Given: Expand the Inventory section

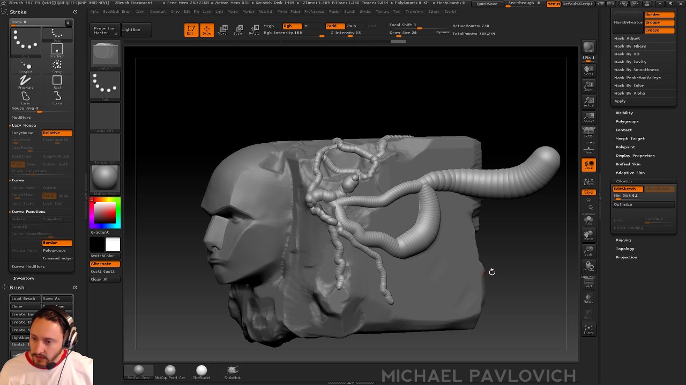Looking at the screenshot, I should 24,278.
